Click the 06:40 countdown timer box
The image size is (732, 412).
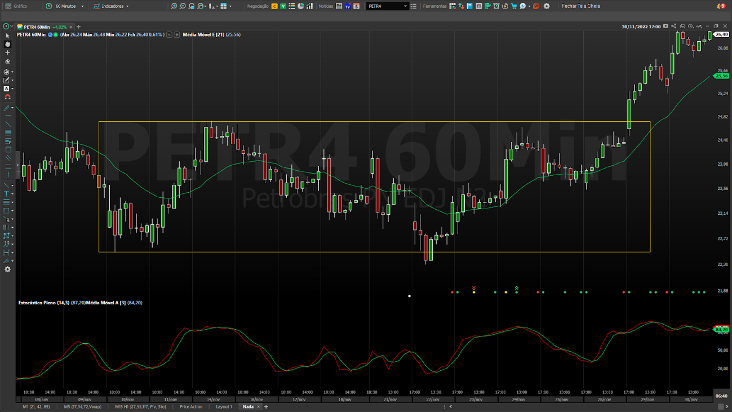[x=721, y=396]
